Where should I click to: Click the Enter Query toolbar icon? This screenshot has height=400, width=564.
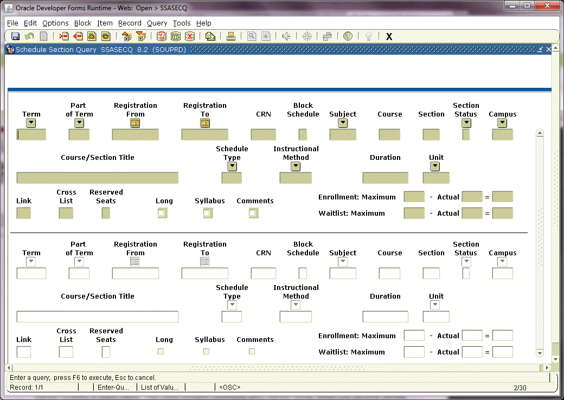point(162,36)
